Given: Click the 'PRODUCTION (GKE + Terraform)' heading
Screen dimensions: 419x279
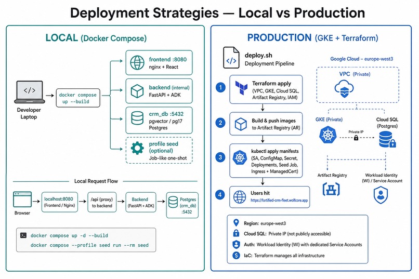Looking at the screenshot, I should coord(312,37).
